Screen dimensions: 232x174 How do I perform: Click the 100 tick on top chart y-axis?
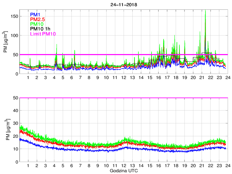[x=14, y=36]
